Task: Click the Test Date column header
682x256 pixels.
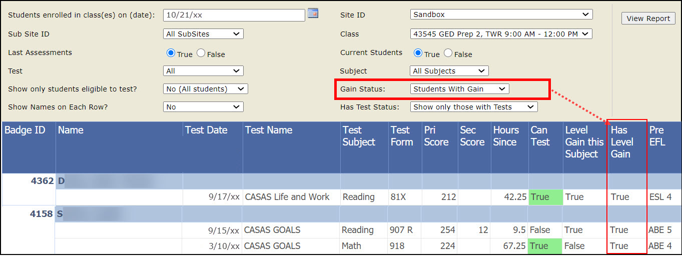Action: coord(206,130)
